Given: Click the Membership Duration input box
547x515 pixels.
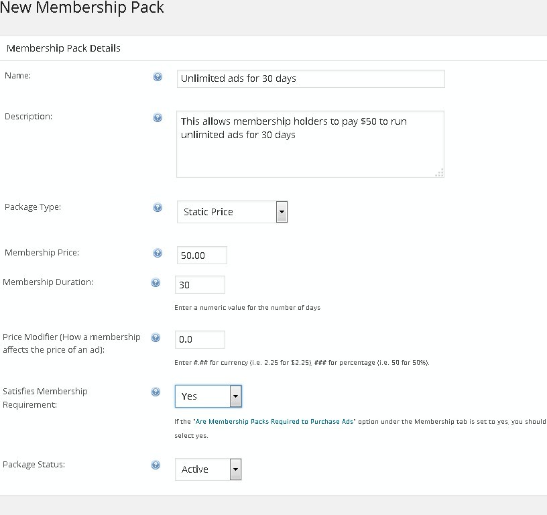Looking at the screenshot, I should (200, 285).
